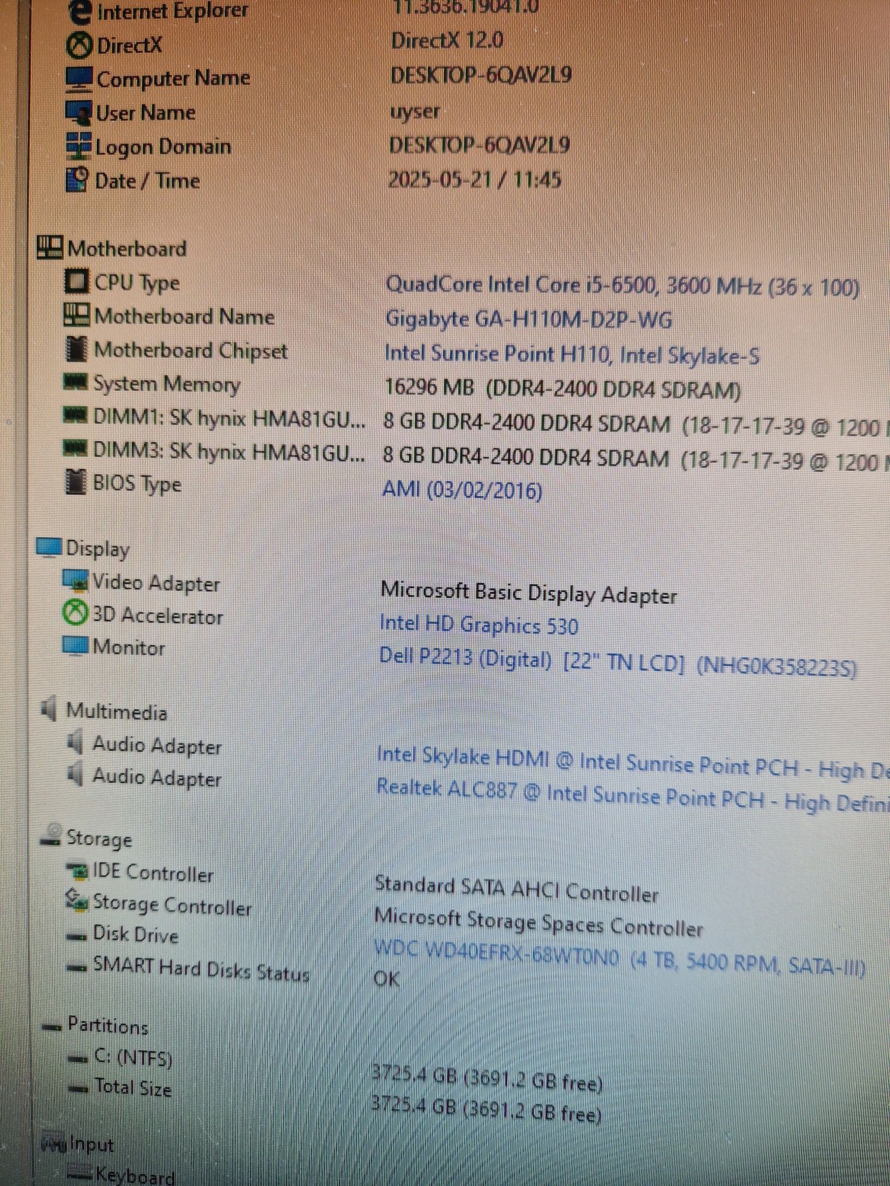890x1186 pixels.
Task: Click the Total Size row label
Action: coord(133,1088)
